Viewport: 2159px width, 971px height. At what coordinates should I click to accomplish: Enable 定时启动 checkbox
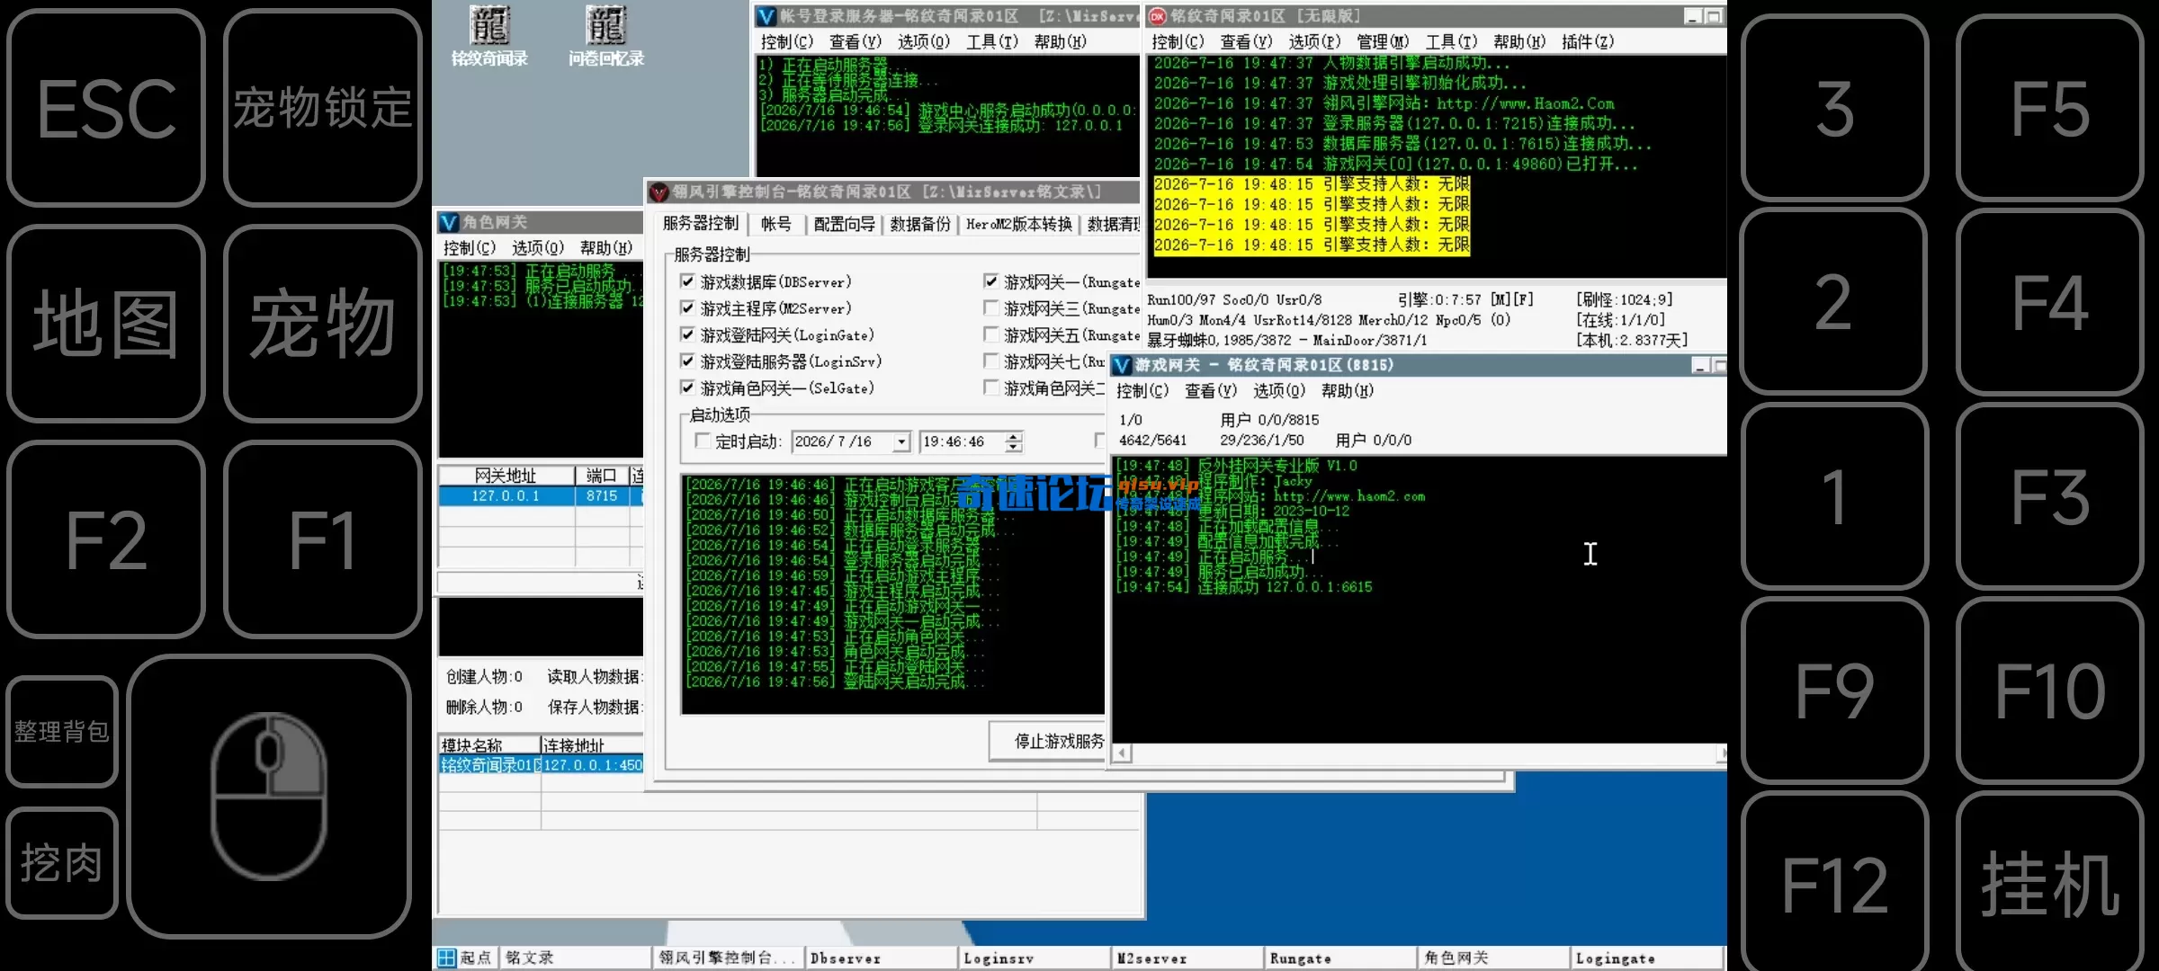pos(702,441)
